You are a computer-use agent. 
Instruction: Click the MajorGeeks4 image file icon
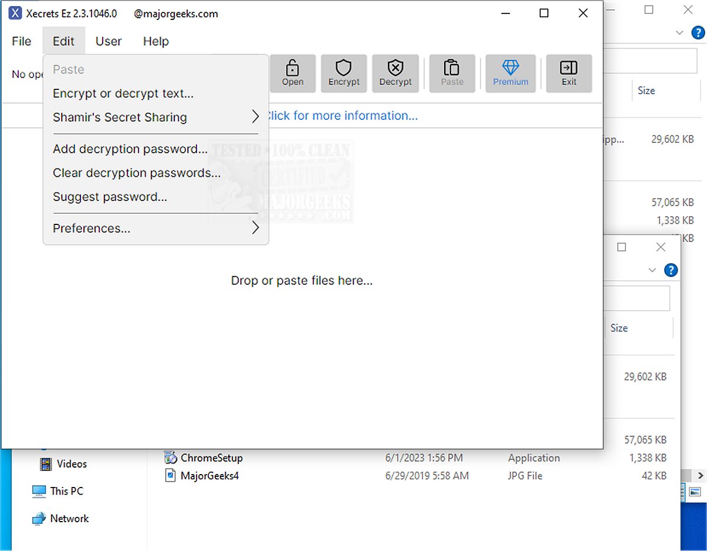[x=170, y=475]
